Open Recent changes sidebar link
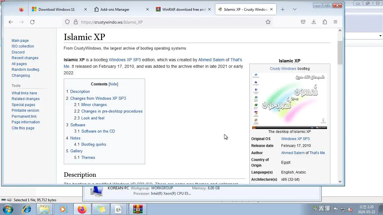383x215 pixels. coord(25,58)
